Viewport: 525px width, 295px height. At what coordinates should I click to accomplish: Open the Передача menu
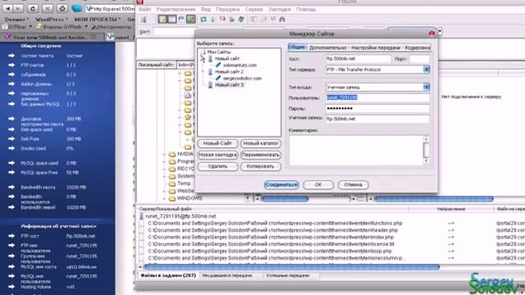click(x=228, y=9)
